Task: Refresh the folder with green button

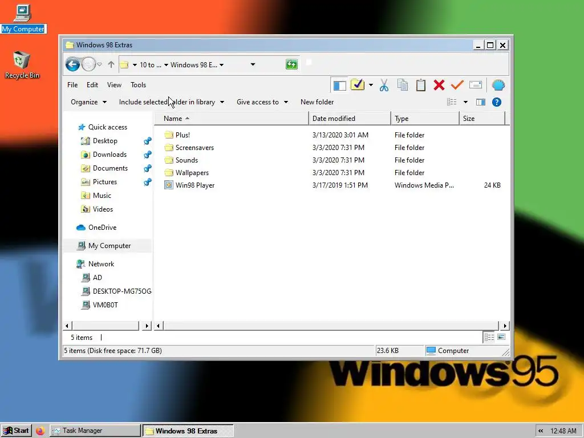Action: point(291,64)
